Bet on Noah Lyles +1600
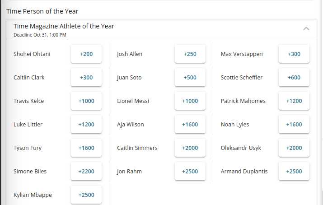The height and width of the screenshot is (205, 323). click(294, 125)
